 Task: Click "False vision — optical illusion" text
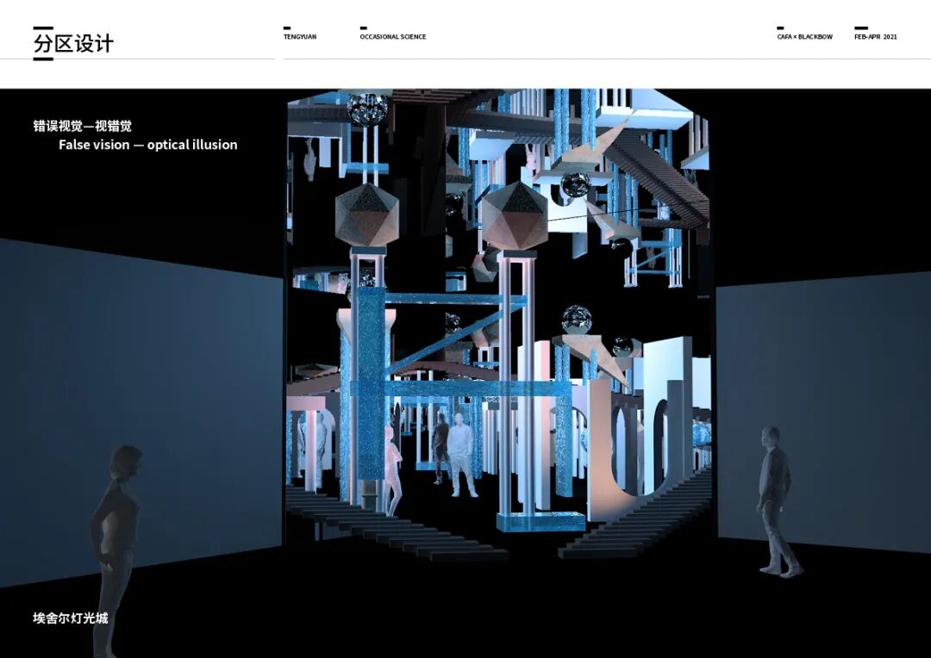click(148, 145)
